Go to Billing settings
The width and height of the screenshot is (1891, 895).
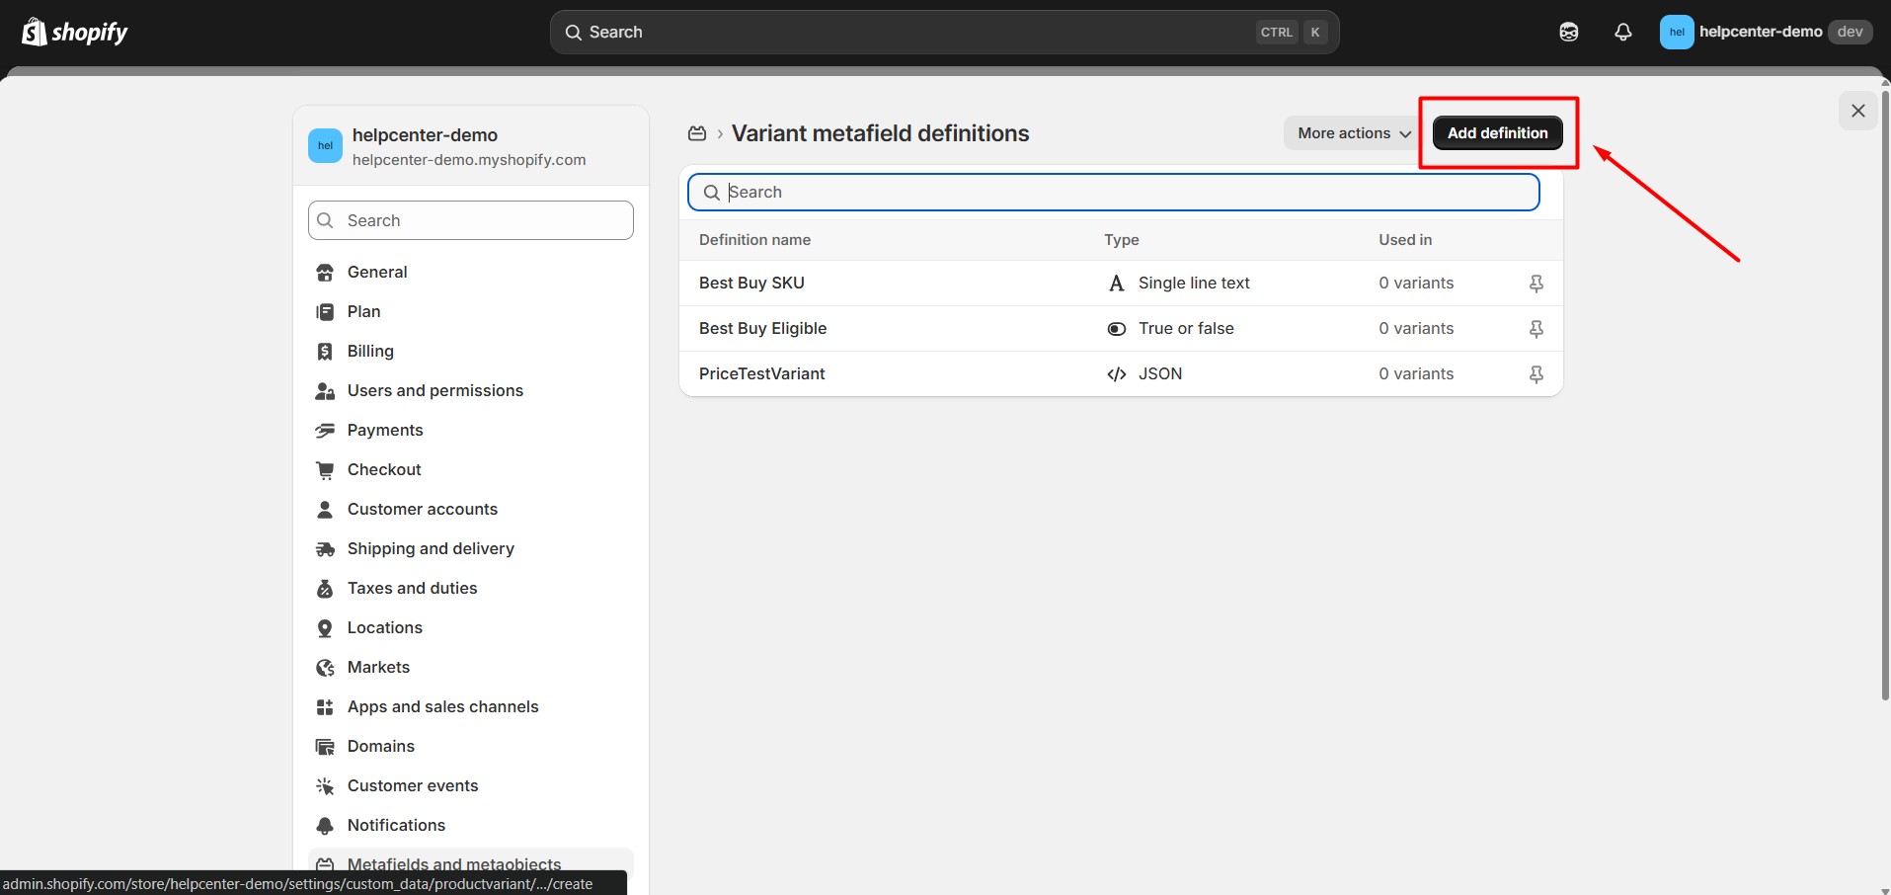[x=370, y=352]
